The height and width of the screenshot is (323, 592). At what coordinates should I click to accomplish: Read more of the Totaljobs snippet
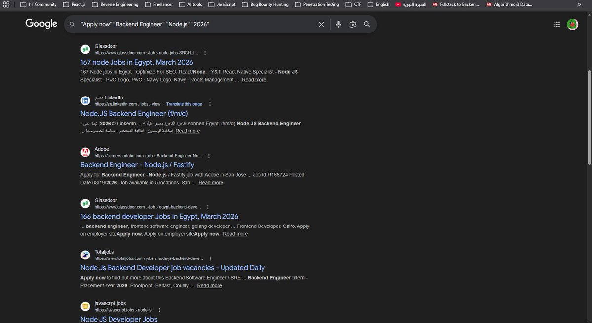click(209, 286)
